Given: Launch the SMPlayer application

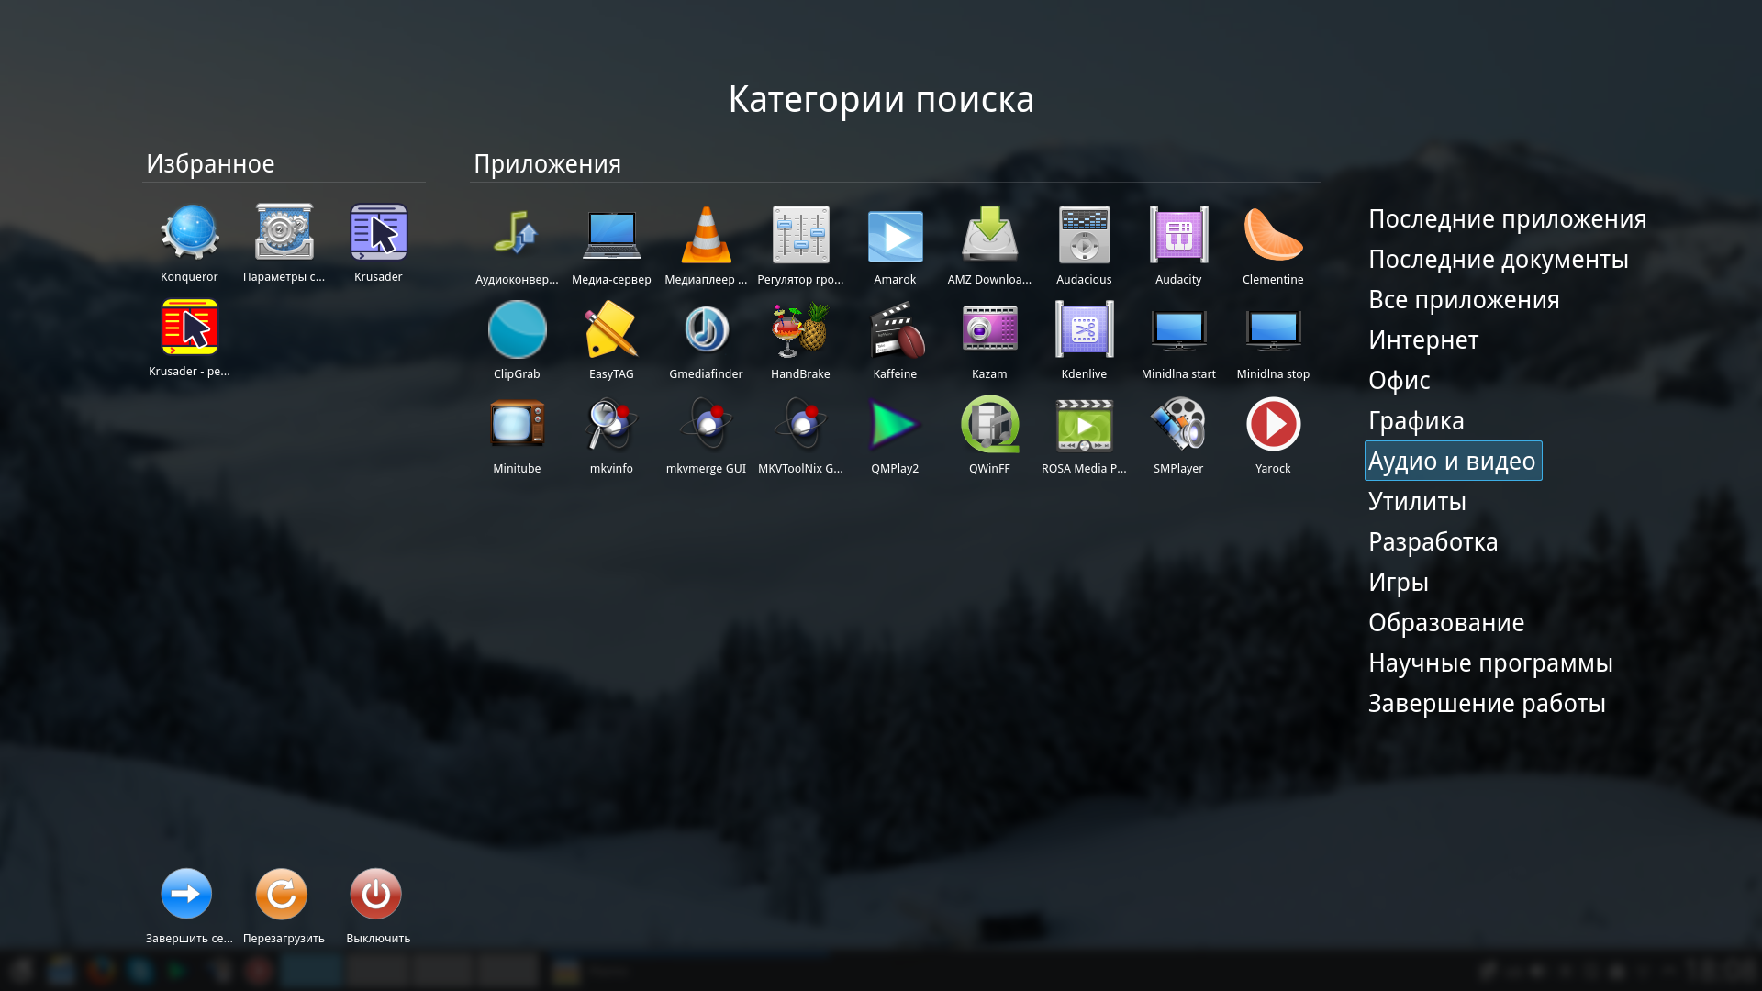Looking at the screenshot, I should point(1178,425).
